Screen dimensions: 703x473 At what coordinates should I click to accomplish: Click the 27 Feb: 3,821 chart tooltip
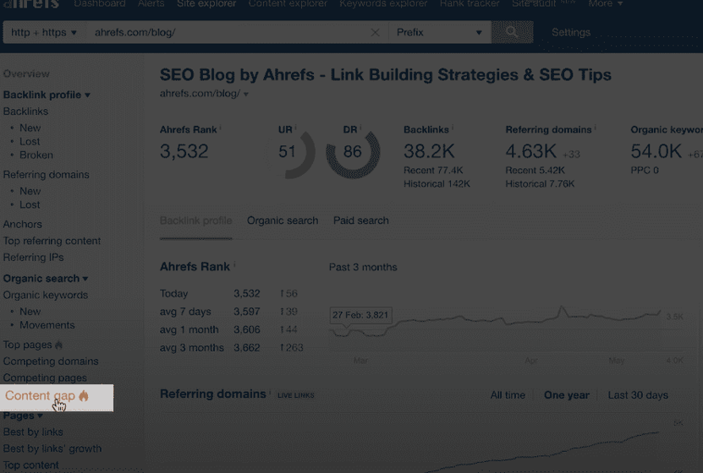click(361, 315)
